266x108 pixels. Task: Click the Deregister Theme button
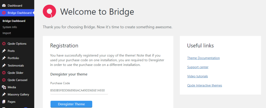(71, 104)
